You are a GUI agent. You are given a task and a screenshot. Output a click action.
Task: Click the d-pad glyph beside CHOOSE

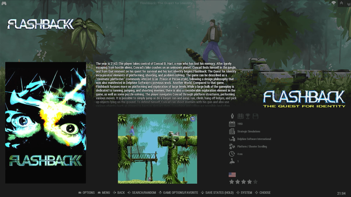tap(256, 192)
